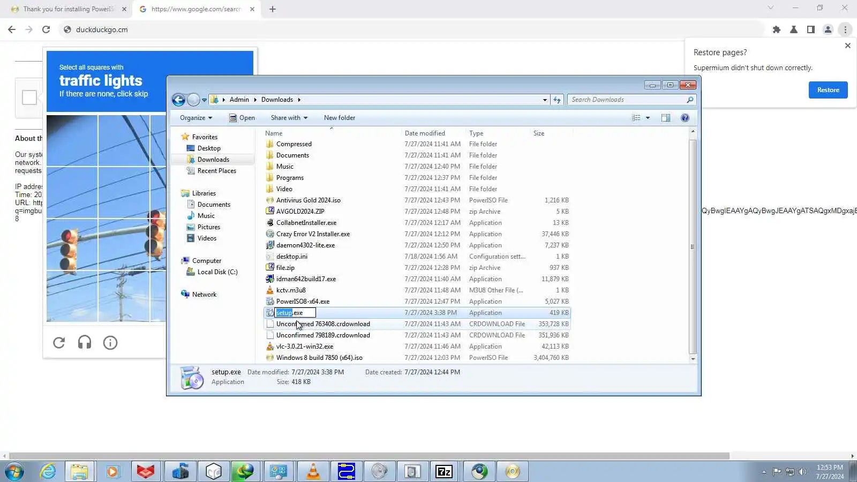The height and width of the screenshot is (482, 857).
Task: Open the browser three-dot menu
Action: pyautogui.click(x=845, y=29)
